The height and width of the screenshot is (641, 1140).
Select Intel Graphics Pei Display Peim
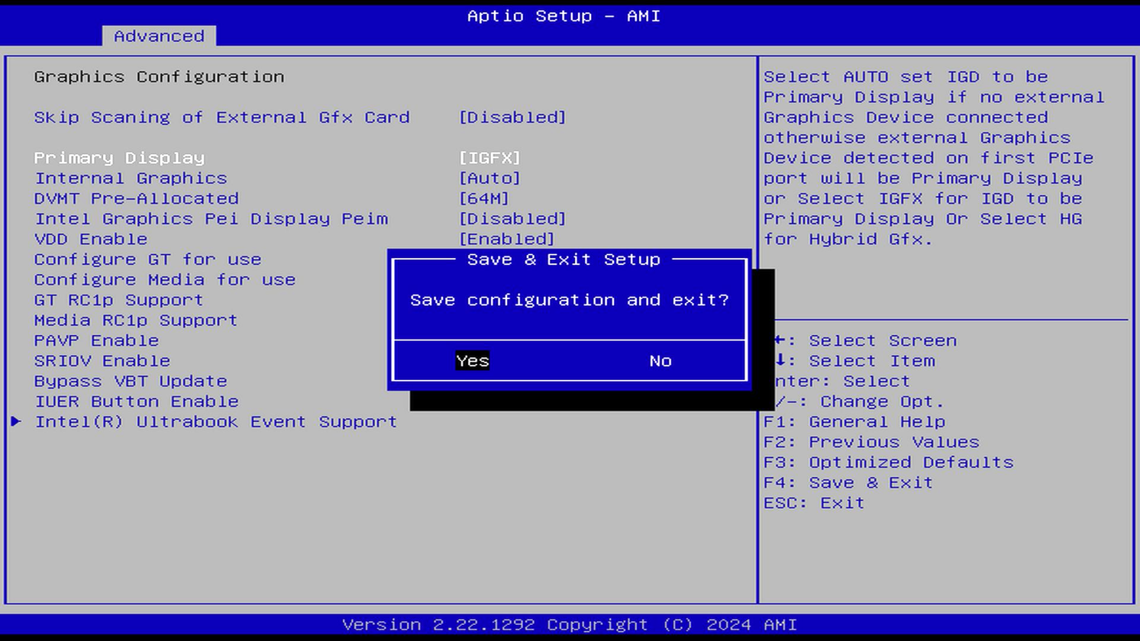212,218
